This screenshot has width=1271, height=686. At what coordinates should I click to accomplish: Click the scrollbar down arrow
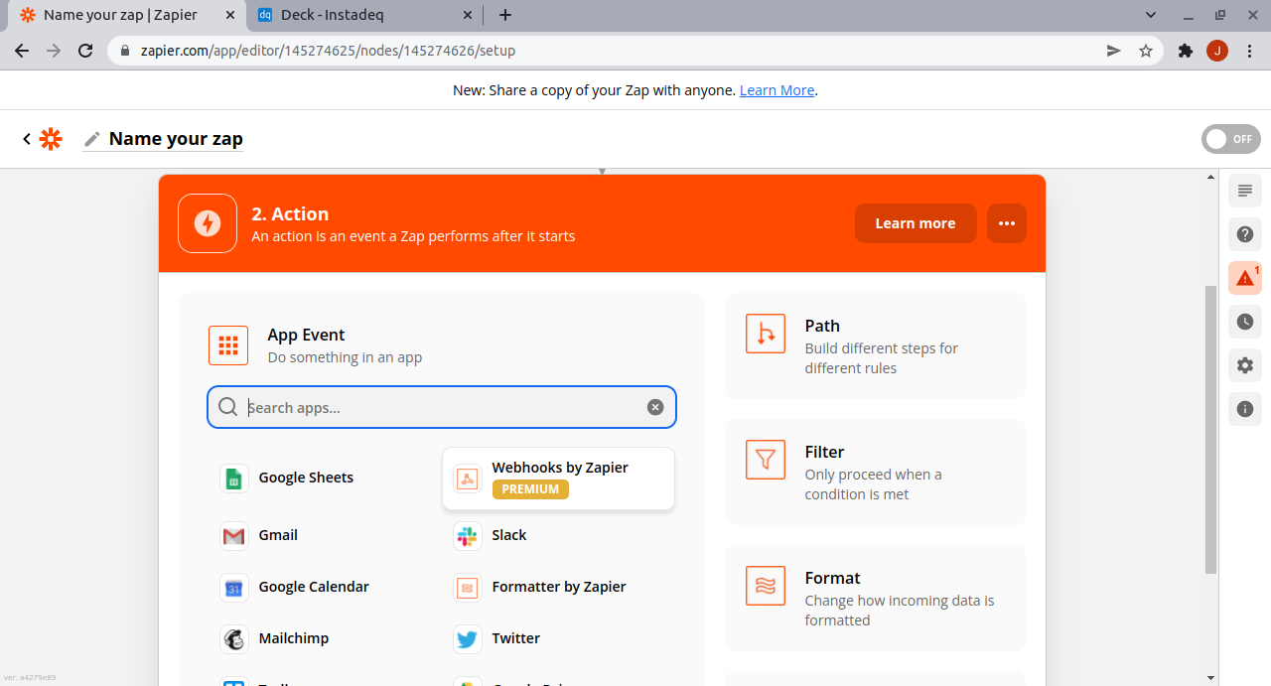pyautogui.click(x=1210, y=678)
